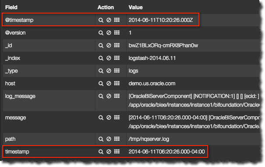Viewport: 265px width, 167px height.
Task: Select the _index field name
Action: [13, 58]
